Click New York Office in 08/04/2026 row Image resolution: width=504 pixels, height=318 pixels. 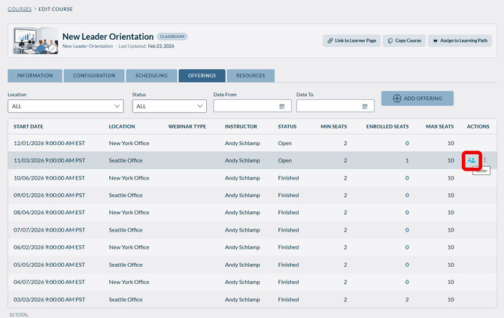pos(129,213)
